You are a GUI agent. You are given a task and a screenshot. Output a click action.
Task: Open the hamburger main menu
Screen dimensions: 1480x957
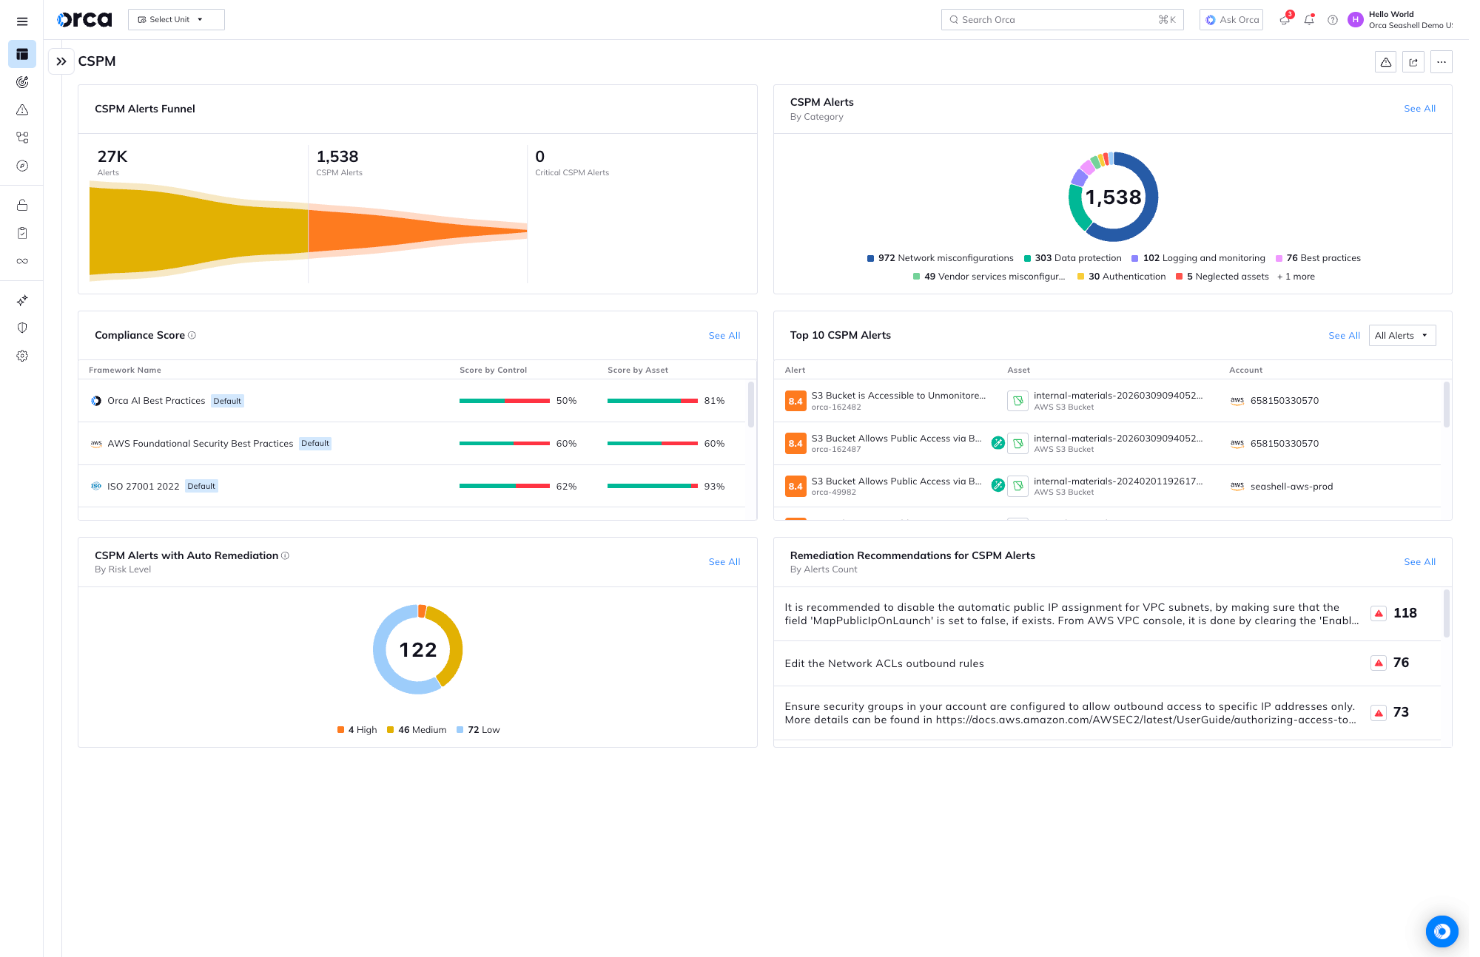tap(22, 21)
